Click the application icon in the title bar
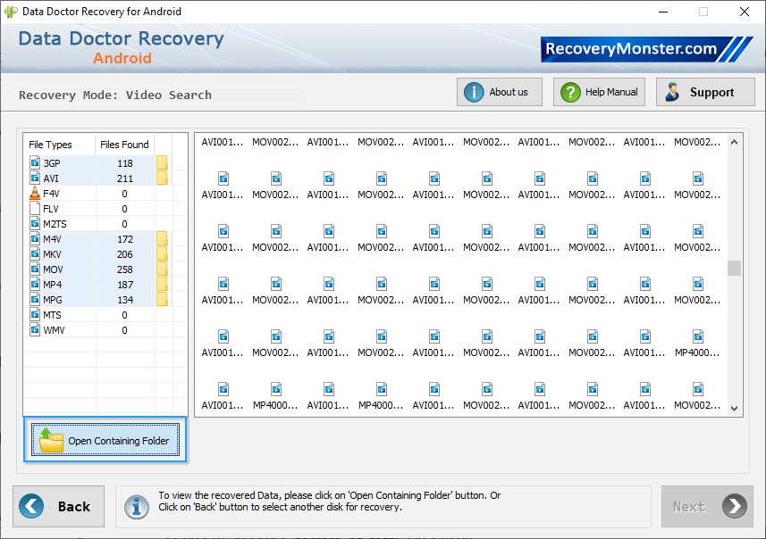 (x=10, y=11)
